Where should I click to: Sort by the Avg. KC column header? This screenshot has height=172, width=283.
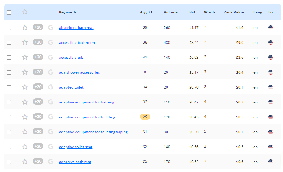click(146, 12)
